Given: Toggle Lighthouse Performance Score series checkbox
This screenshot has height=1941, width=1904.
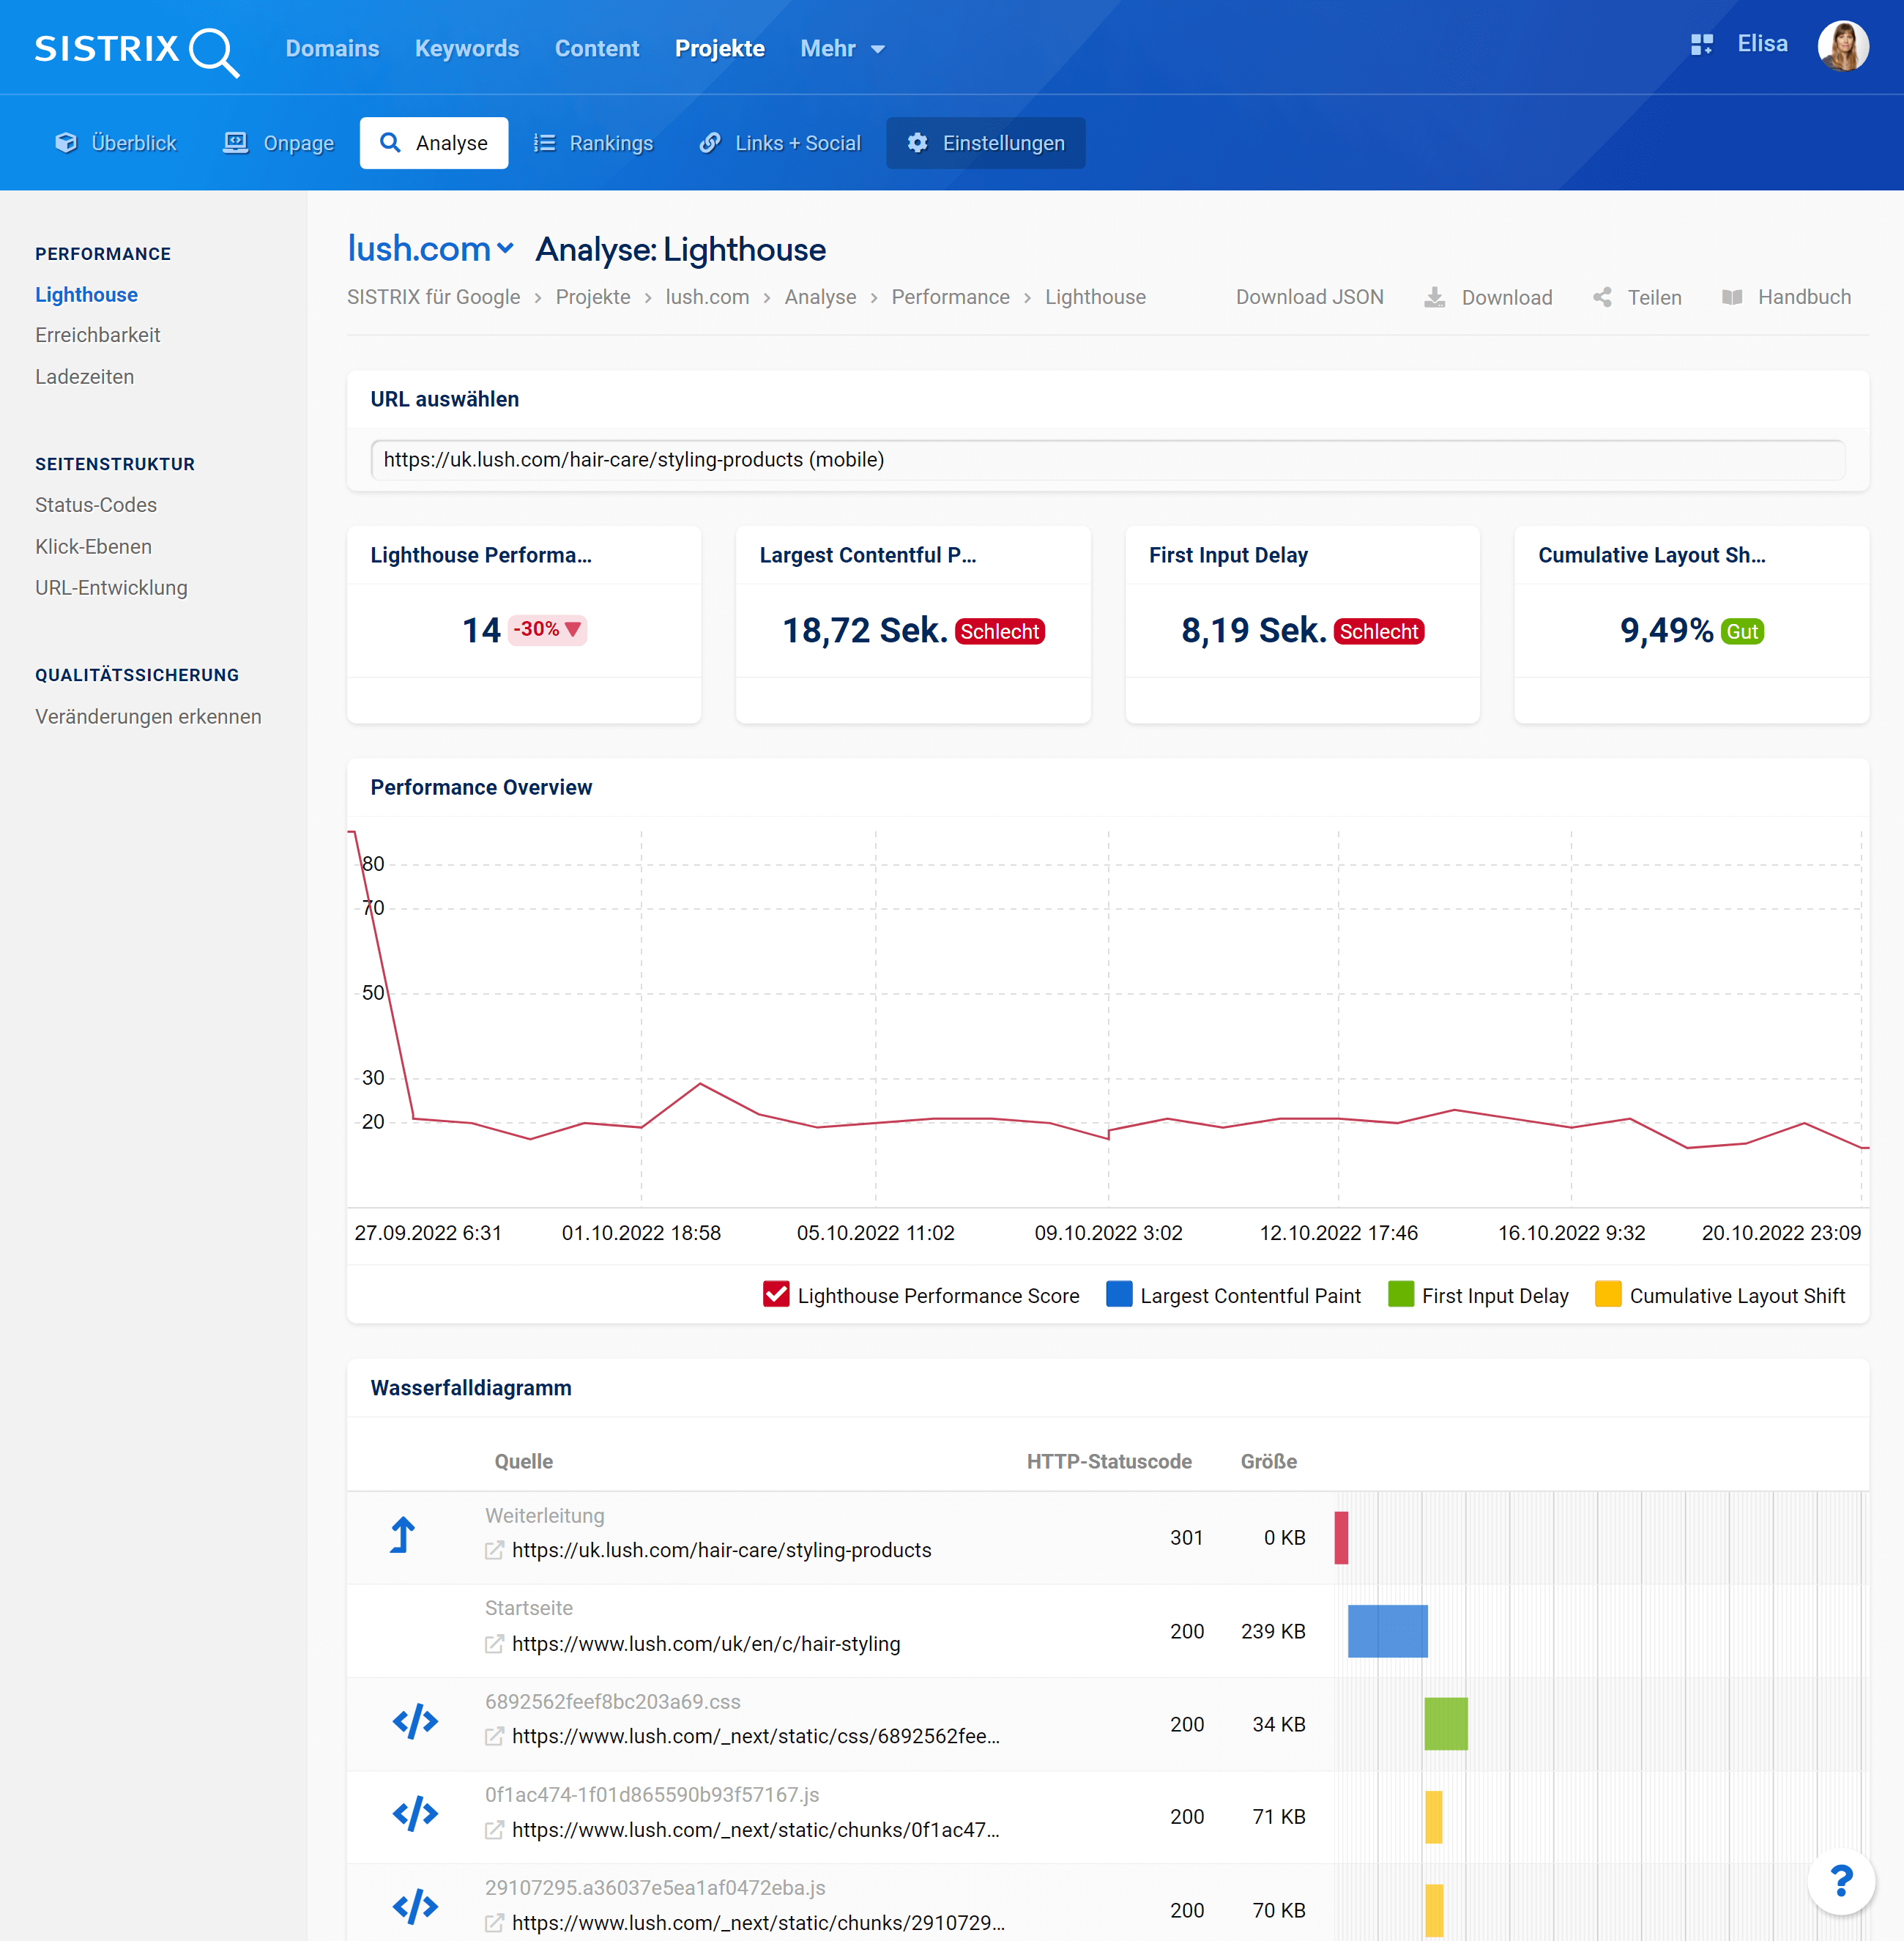Looking at the screenshot, I should tap(776, 1294).
